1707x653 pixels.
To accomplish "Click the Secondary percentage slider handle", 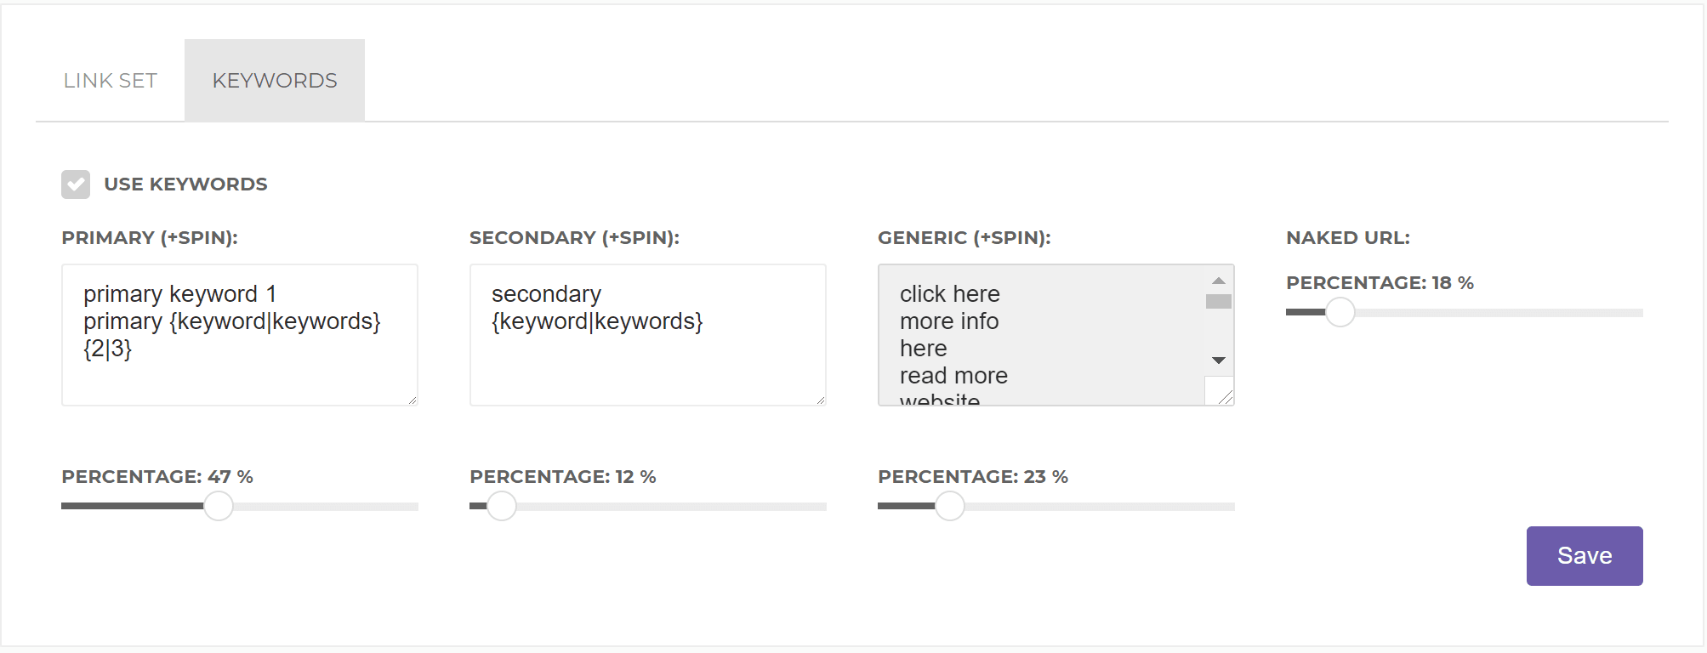I will (x=502, y=506).
